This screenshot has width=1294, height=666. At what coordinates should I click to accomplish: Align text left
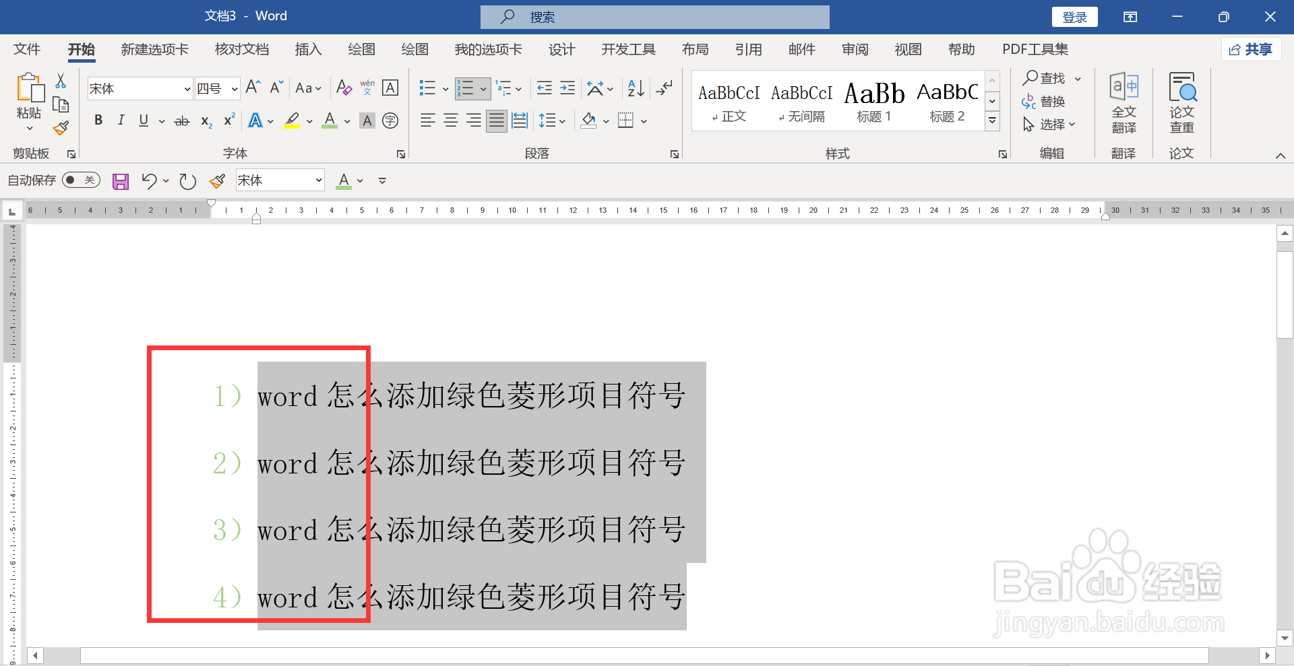pyautogui.click(x=427, y=121)
